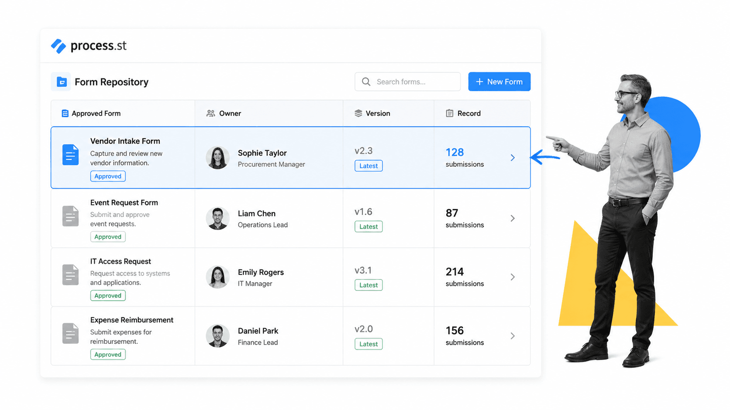Select the Version column header
Viewport: 730px width, 410px height.
pos(389,113)
